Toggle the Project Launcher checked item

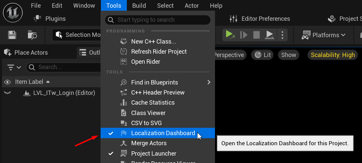click(153, 154)
